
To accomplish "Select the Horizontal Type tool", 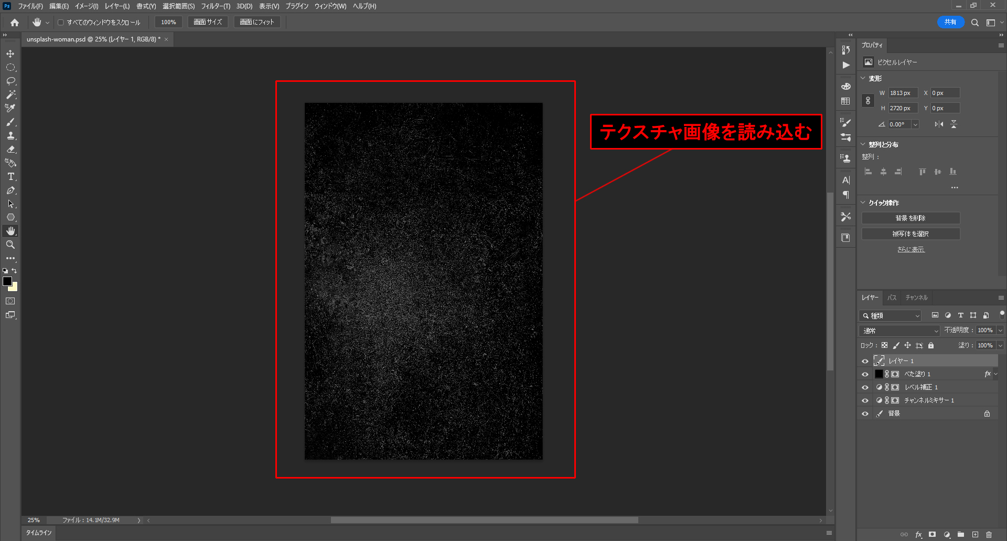I will click(10, 177).
